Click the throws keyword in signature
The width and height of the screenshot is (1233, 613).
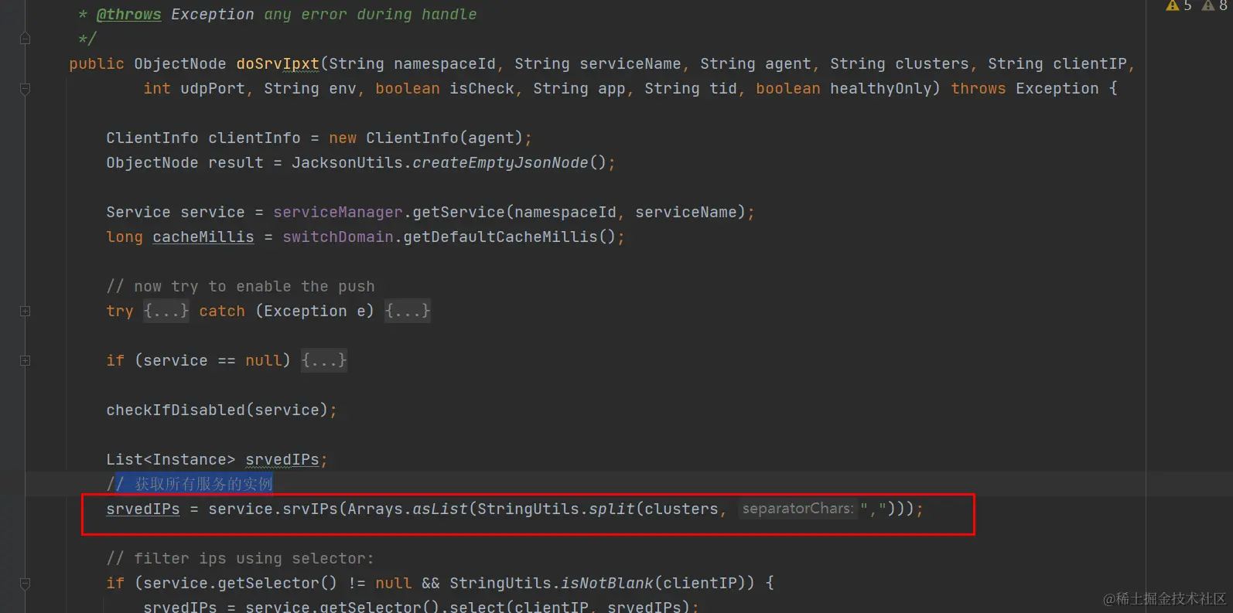(x=979, y=89)
